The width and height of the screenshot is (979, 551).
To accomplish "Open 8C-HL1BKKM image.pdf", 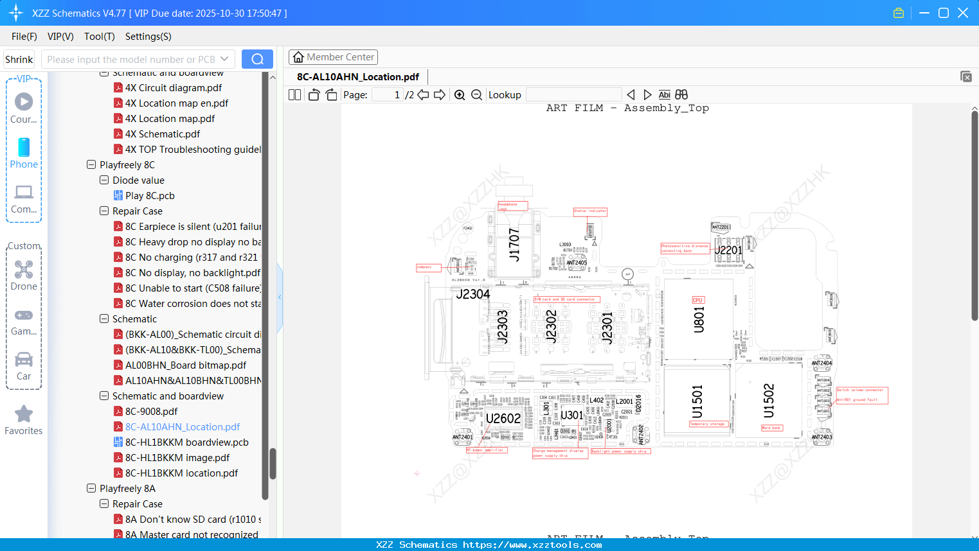I will pos(172,458).
